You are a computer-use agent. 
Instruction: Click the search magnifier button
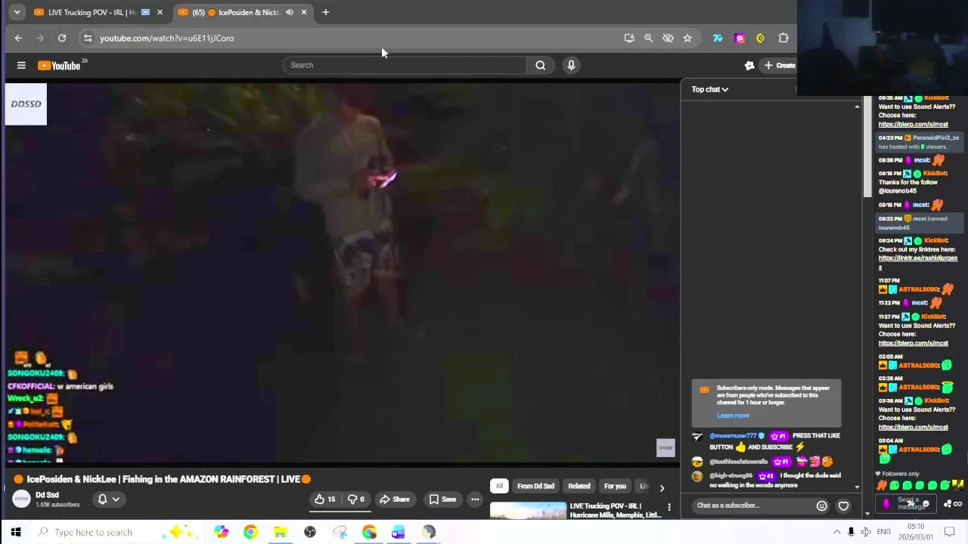[x=540, y=65]
